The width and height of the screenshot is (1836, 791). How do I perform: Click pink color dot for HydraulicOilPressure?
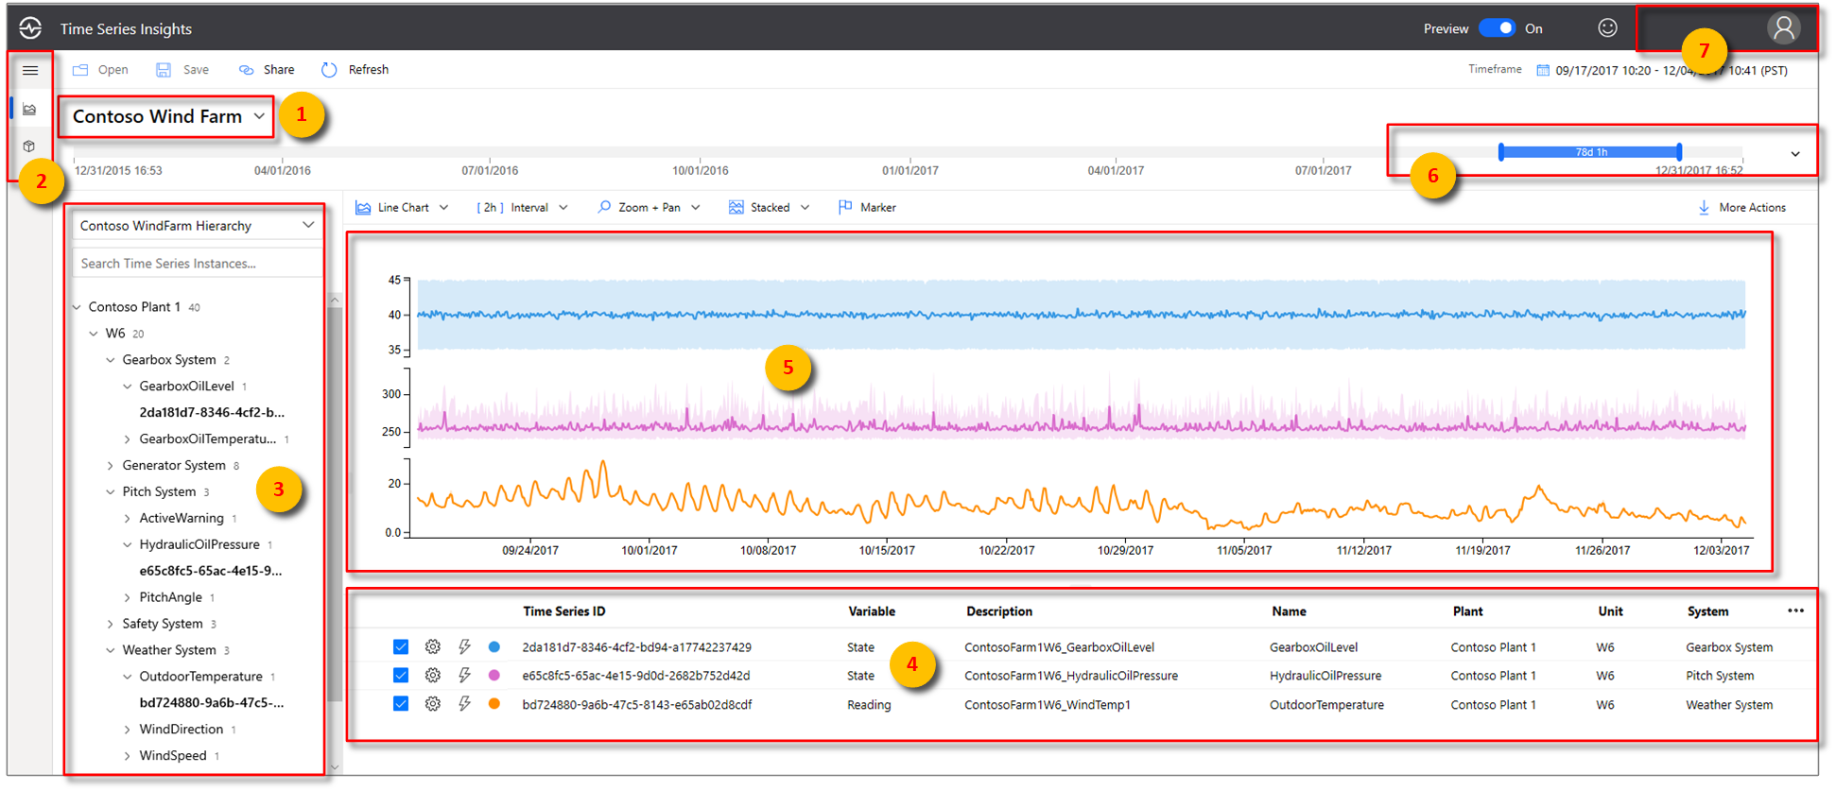tap(494, 676)
